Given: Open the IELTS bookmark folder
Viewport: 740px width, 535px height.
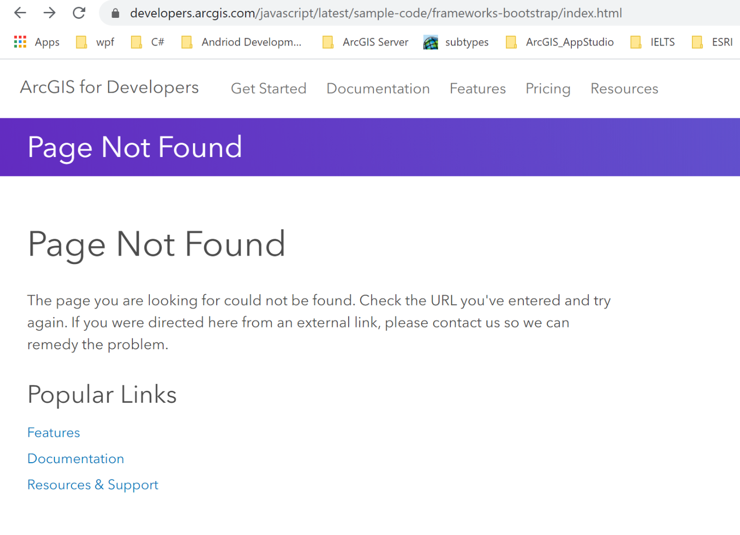Looking at the screenshot, I should pos(653,42).
